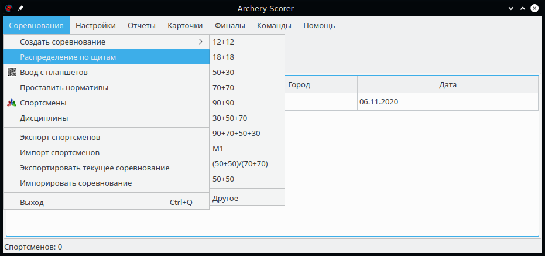Expand the Создать соревнование submenu arrow

[201, 42]
